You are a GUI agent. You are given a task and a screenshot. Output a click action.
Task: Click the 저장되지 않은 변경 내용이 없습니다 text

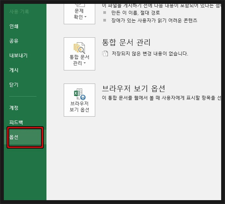[150, 54]
